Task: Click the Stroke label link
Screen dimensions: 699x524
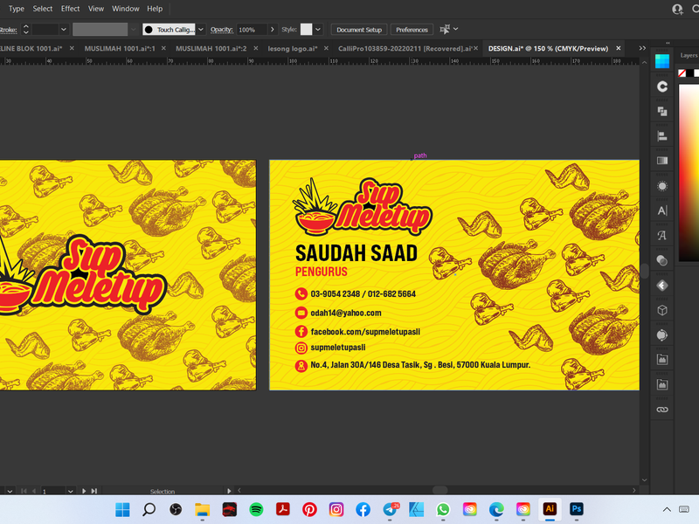Action: (8, 30)
